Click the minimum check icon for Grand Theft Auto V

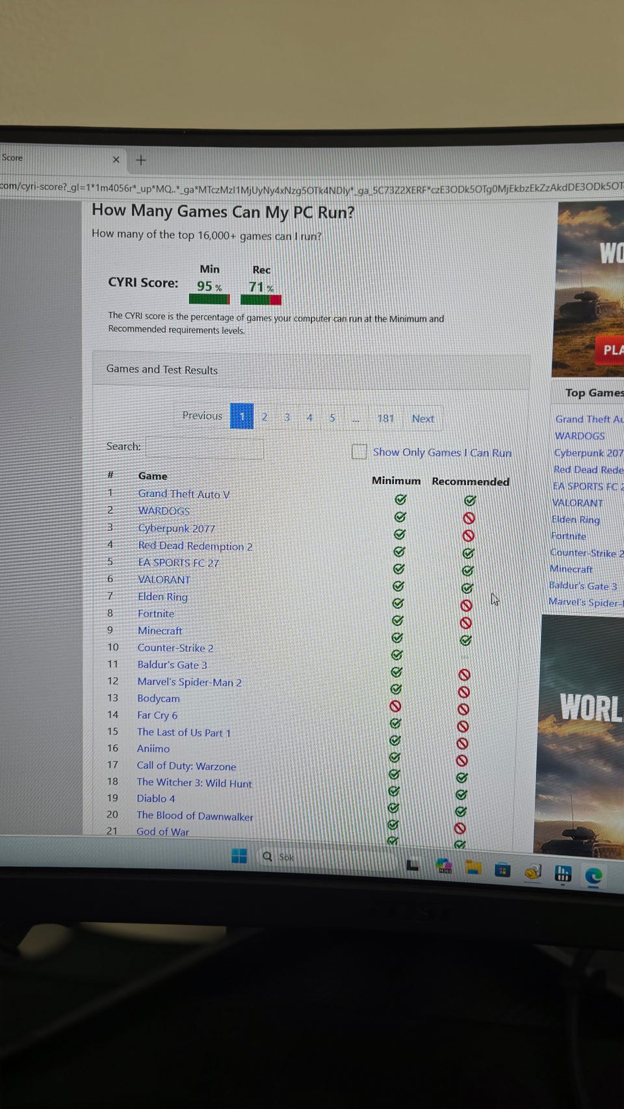(x=400, y=500)
